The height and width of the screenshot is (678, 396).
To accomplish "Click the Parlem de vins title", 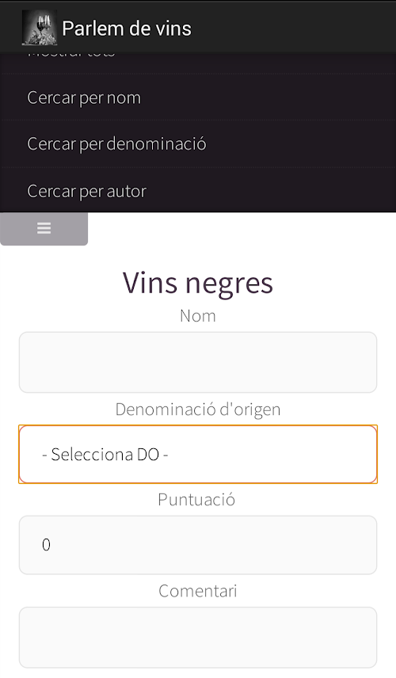I will pos(127,29).
